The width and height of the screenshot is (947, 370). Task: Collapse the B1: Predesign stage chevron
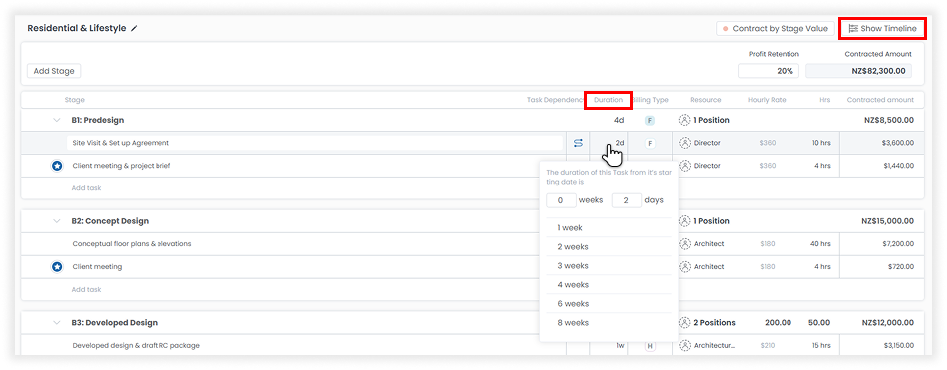coord(56,121)
